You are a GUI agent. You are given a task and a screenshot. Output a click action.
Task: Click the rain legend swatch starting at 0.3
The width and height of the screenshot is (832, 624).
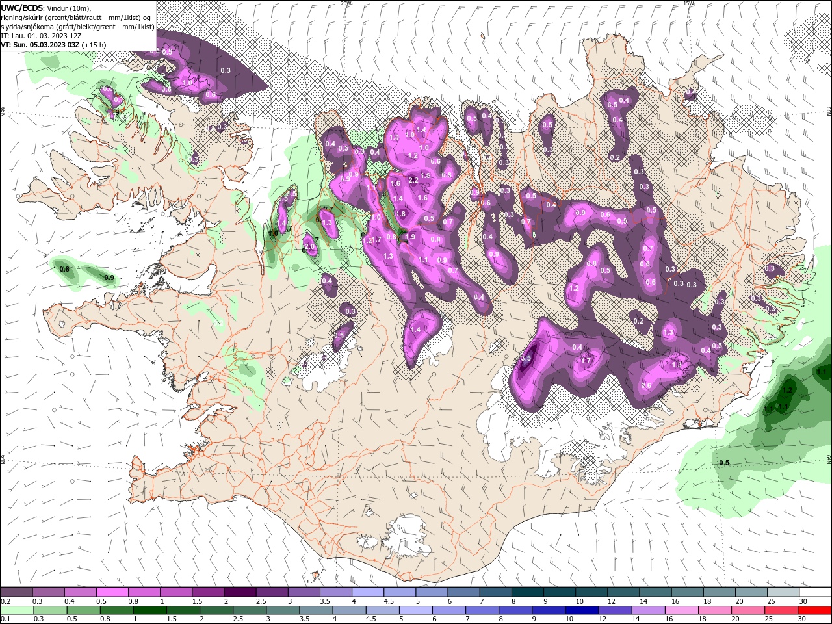(x=50, y=610)
